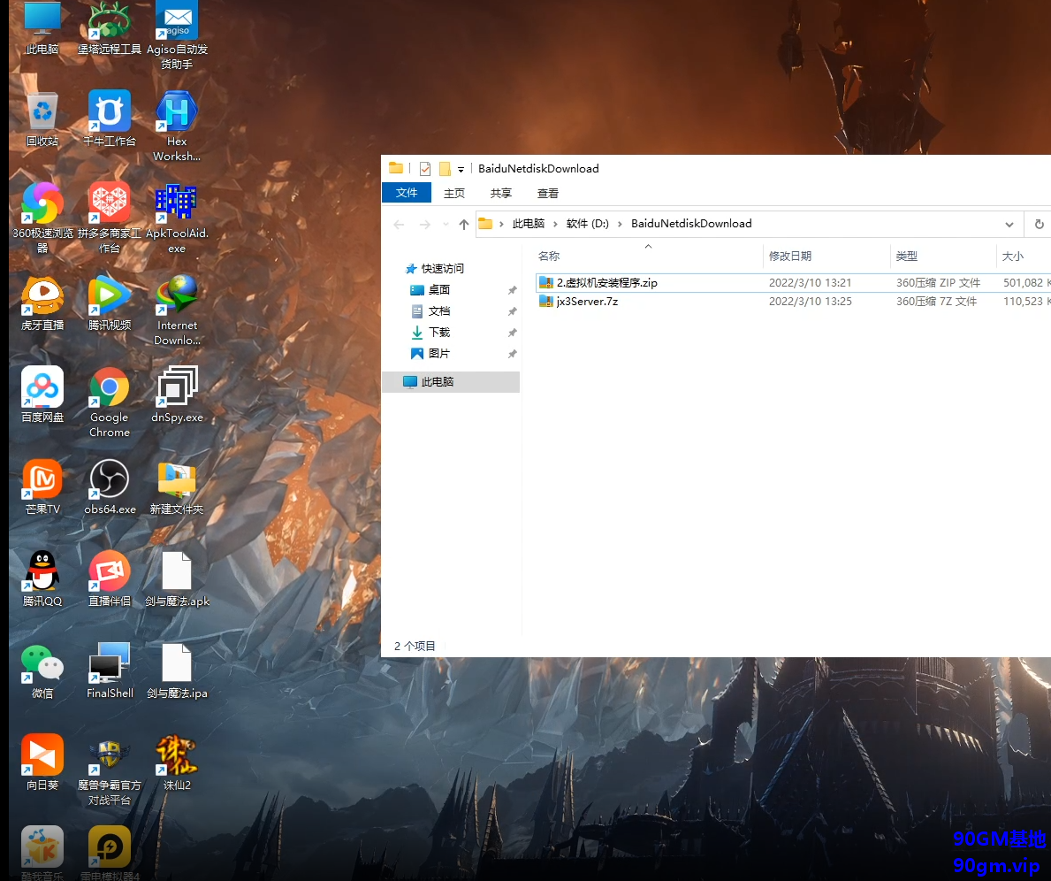The image size is (1051, 881).
Task: Launch 腾讯视频 desktop shortcut
Action: point(110,303)
